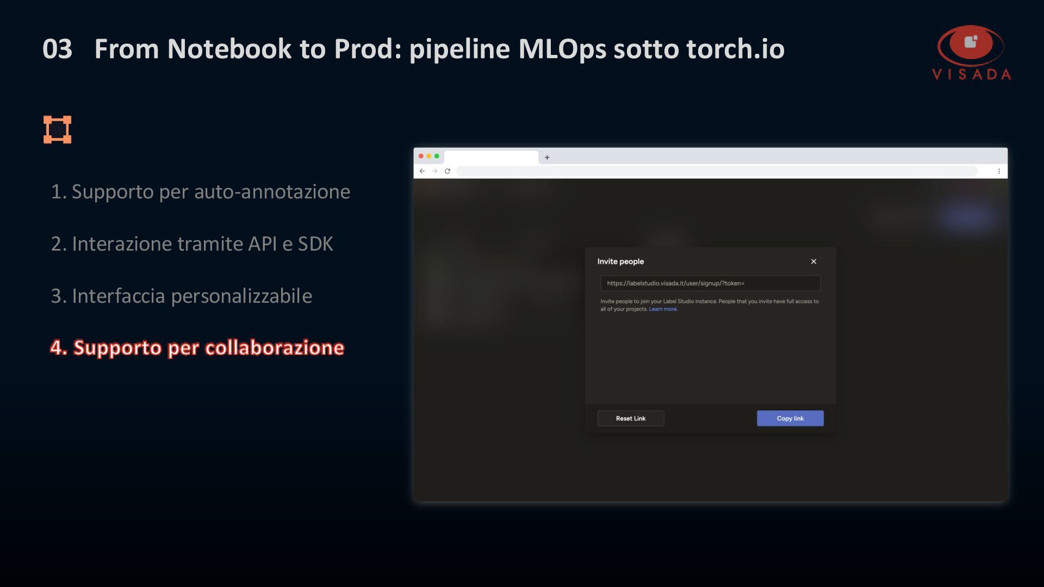Image resolution: width=1044 pixels, height=587 pixels.
Task: Select item Interazione tramite API e SDK
Action: pyautogui.click(x=192, y=243)
